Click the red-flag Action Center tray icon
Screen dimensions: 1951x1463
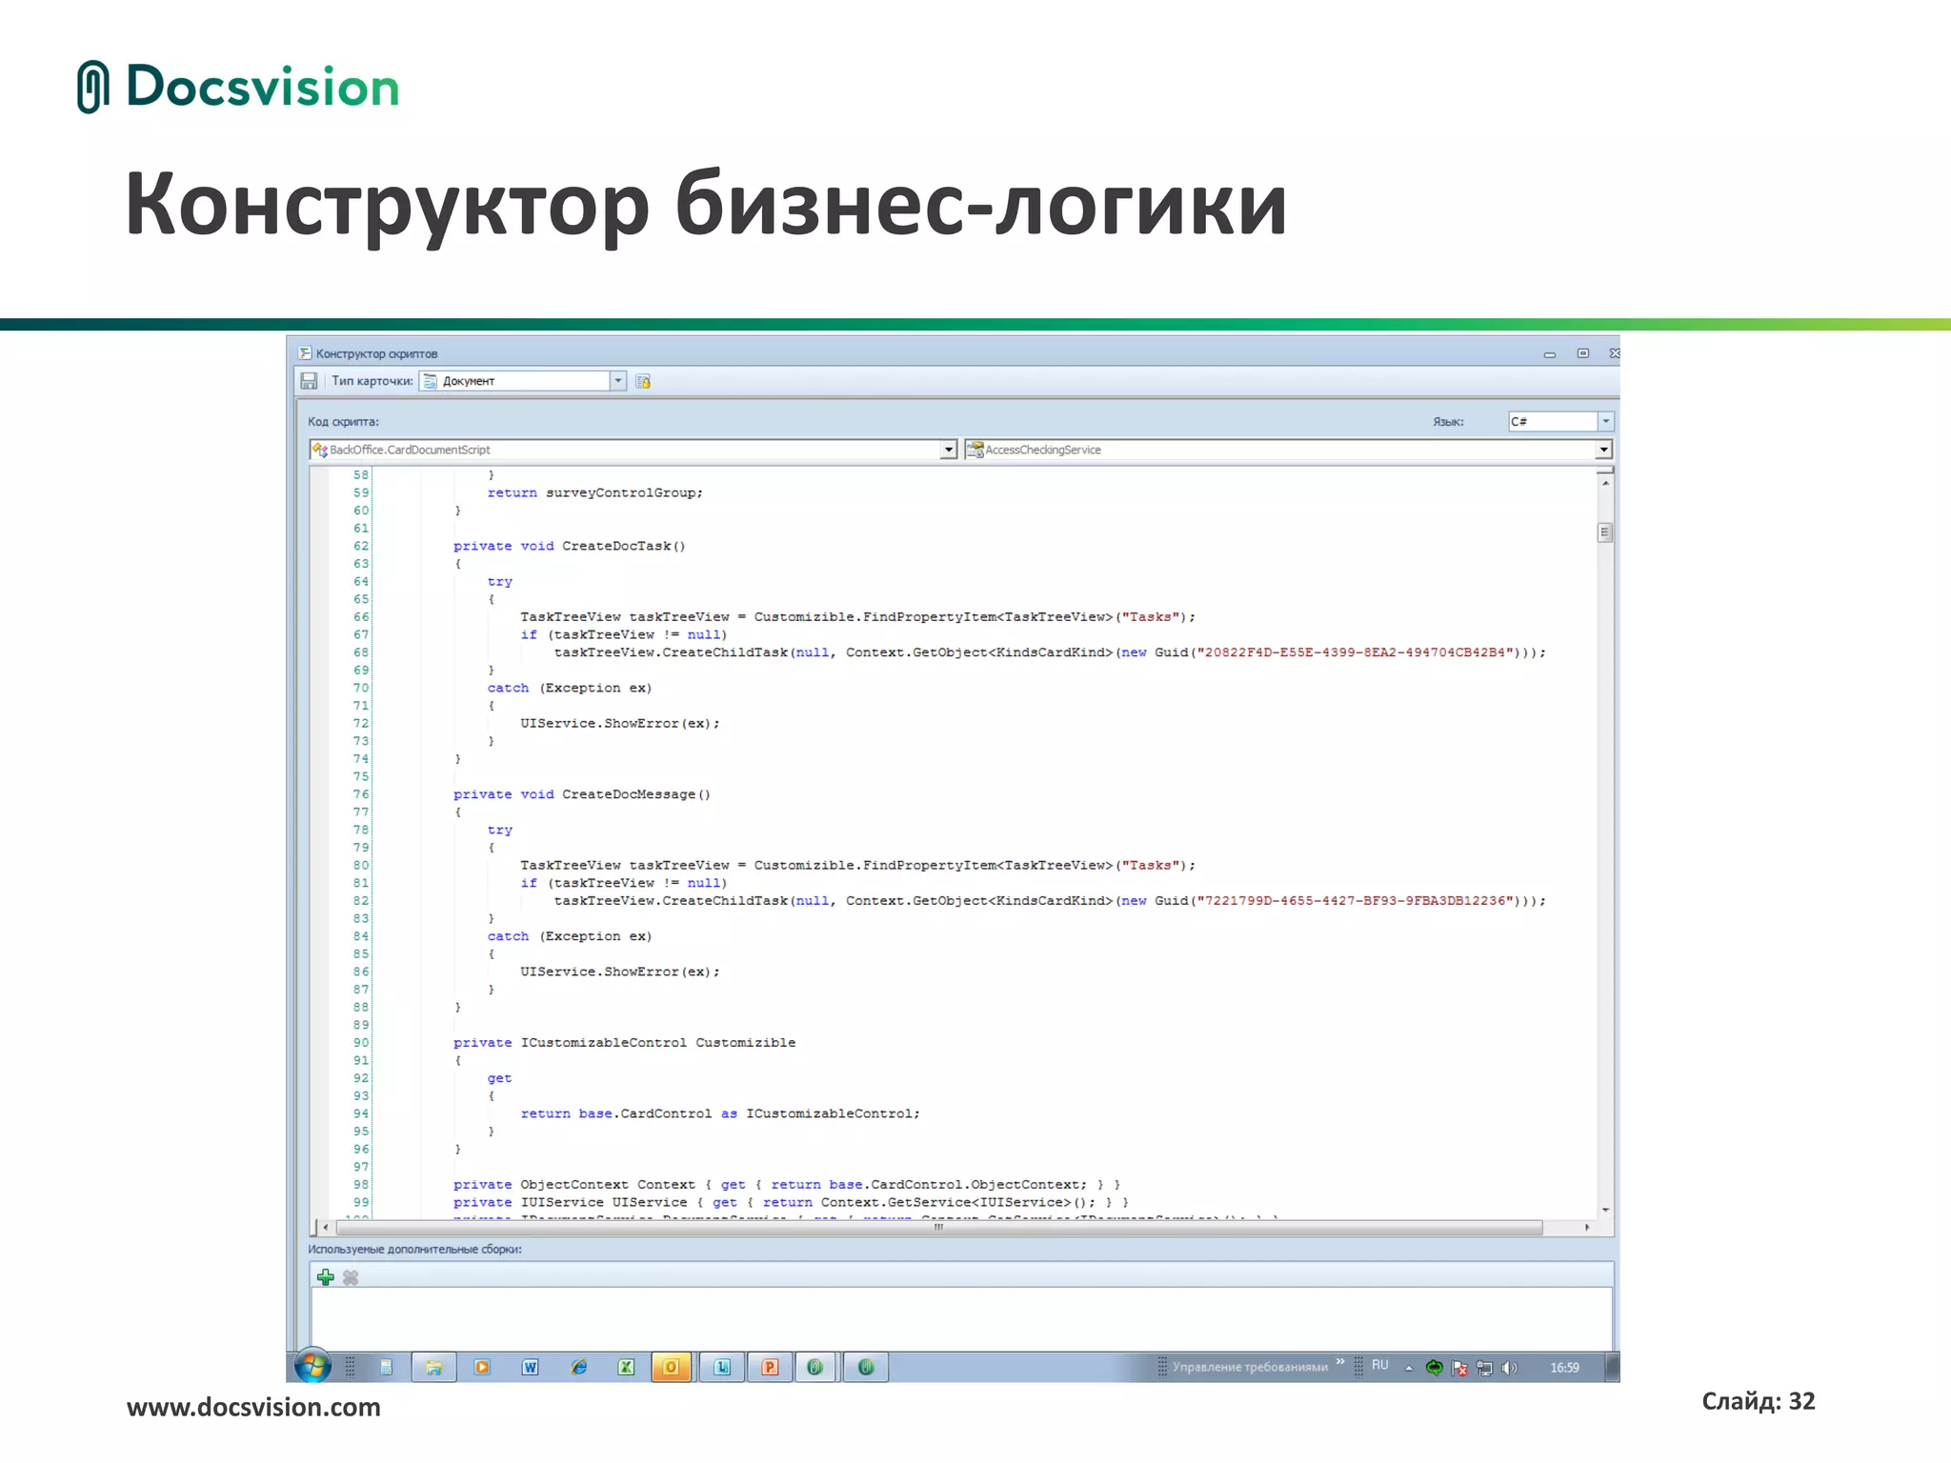1459,1368
